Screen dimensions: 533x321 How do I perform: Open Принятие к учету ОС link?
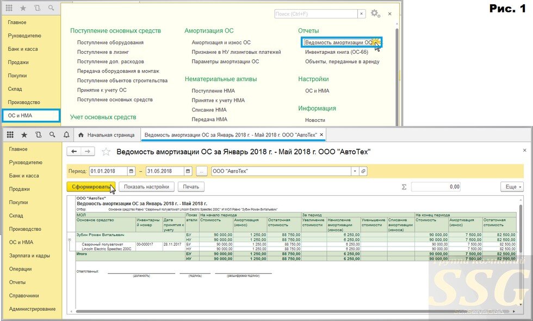[x=102, y=90]
